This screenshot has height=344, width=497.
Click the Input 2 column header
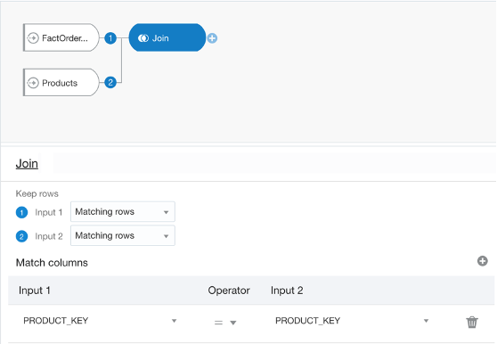287,291
